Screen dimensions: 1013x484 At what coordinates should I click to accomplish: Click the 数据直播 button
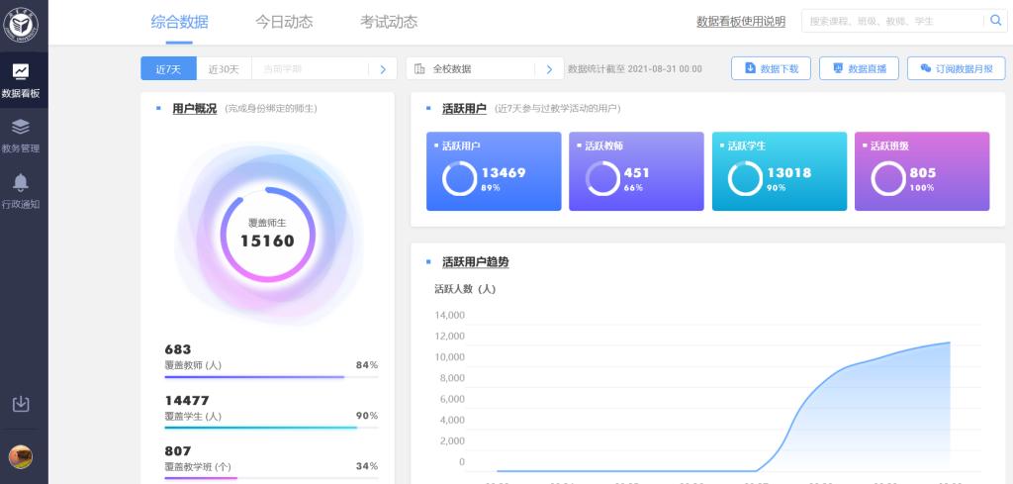[860, 68]
